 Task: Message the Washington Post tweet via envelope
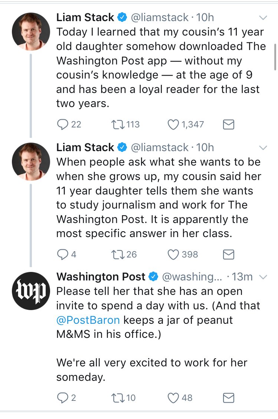click(x=229, y=398)
